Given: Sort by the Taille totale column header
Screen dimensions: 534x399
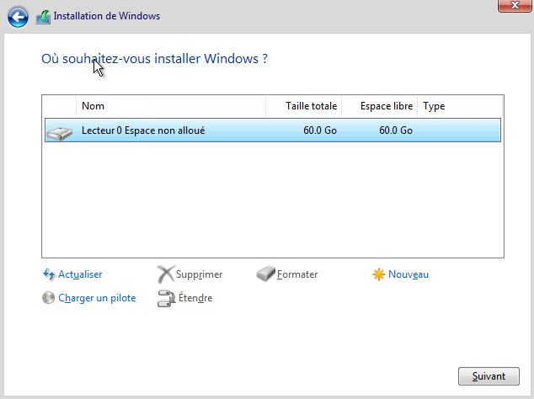Looking at the screenshot, I should pyautogui.click(x=304, y=106).
